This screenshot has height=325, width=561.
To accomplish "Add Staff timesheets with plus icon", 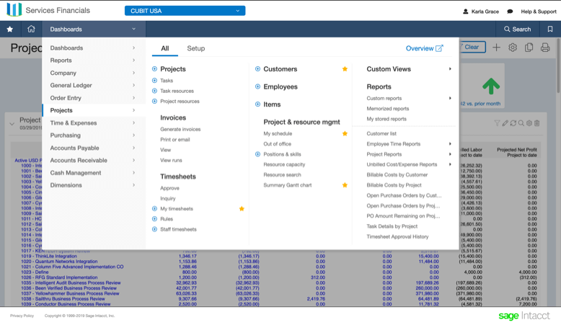I will (154, 229).
